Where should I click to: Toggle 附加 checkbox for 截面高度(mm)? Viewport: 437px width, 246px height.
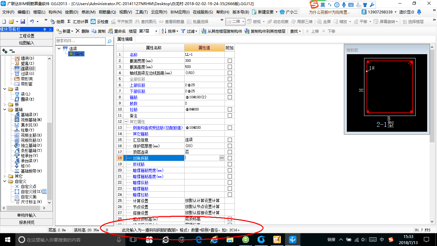tap(230, 67)
